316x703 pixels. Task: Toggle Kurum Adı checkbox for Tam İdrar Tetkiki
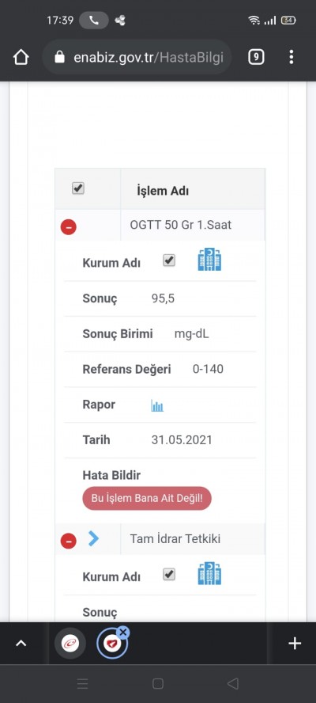pos(169,574)
